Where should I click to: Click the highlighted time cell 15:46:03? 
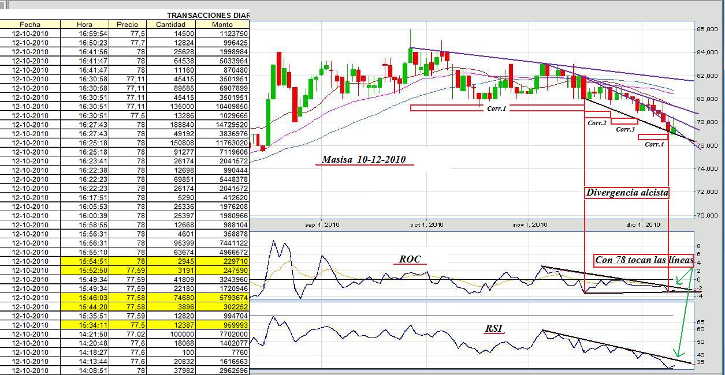84,298
